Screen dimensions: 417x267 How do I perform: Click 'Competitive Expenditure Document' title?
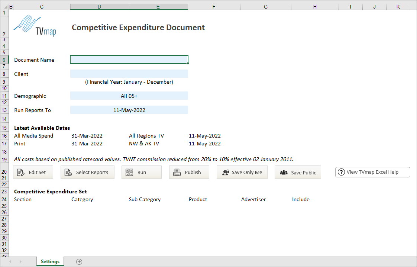point(138,28)
